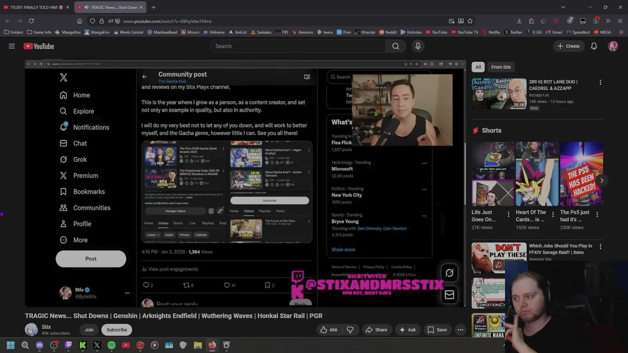Open the Speedtest bookmark
The height and width of the screenshot is (353, 628).
[x=577, y=32]
